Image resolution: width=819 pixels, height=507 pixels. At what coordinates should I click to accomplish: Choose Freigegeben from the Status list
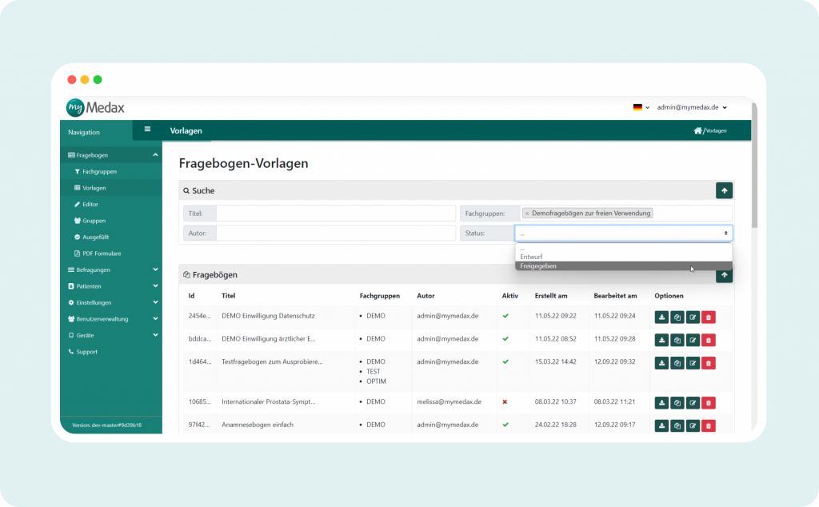538,266
